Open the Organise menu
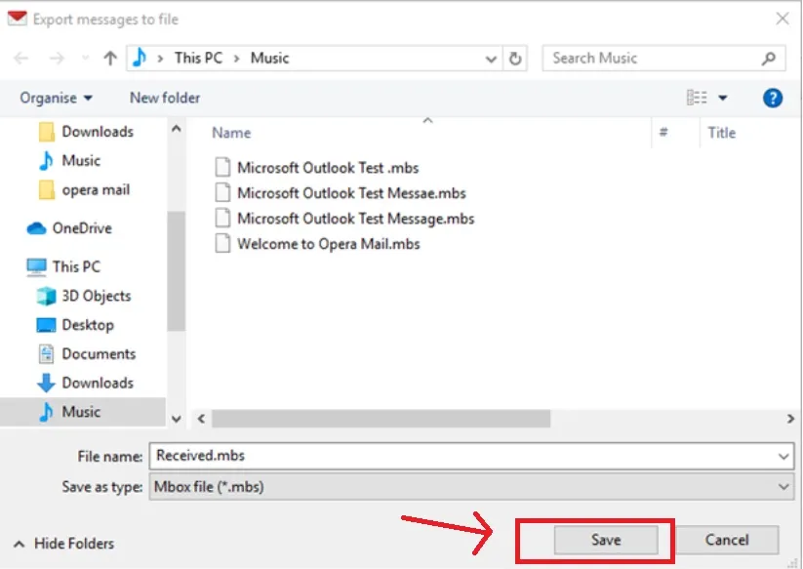The image size is (803, 569). point(57,98)
